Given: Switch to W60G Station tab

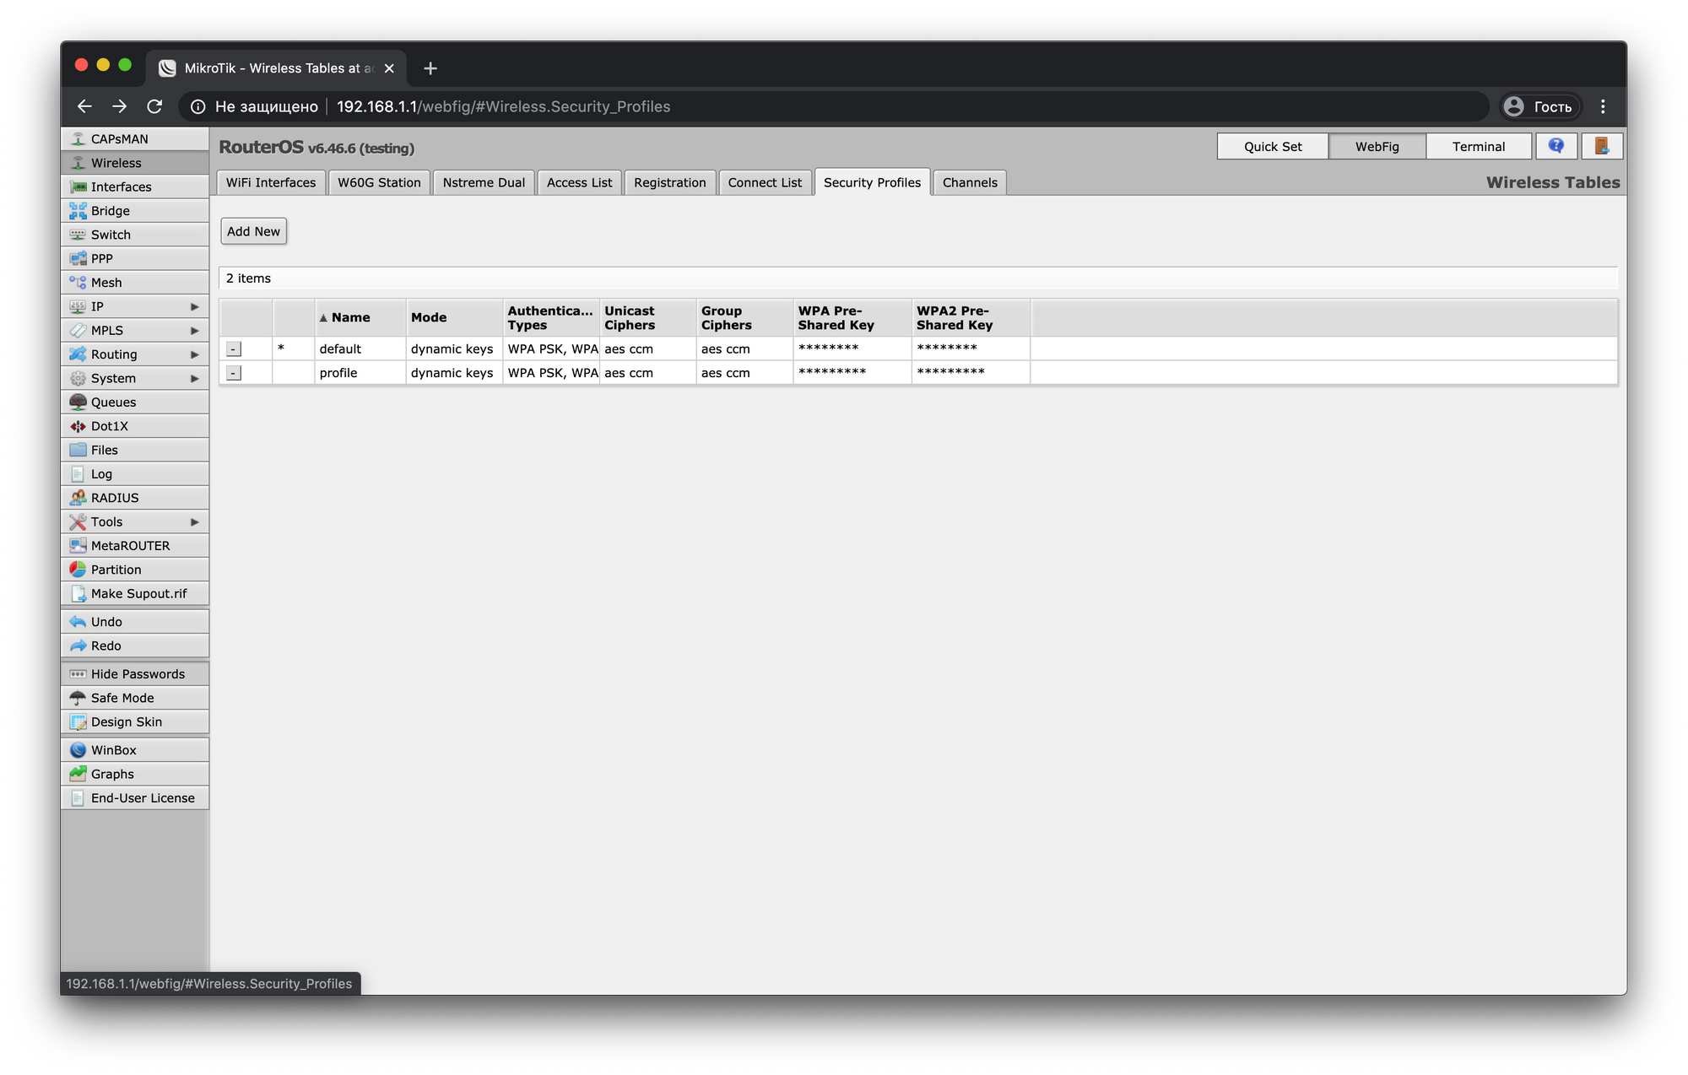Looking at the screenshot, I should [379, 182].
